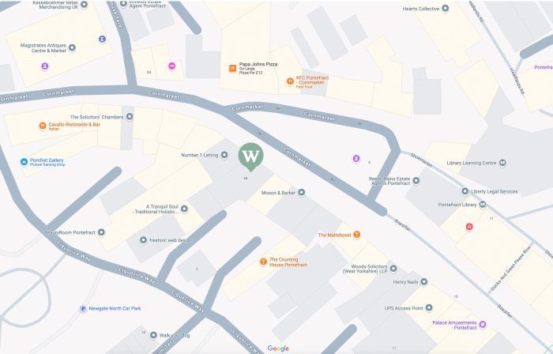The height and width of the screenshot is (354, 553).
Task: Click Cavallo Ristorante & Bar restaurant icon
Action: coord(43,126)
